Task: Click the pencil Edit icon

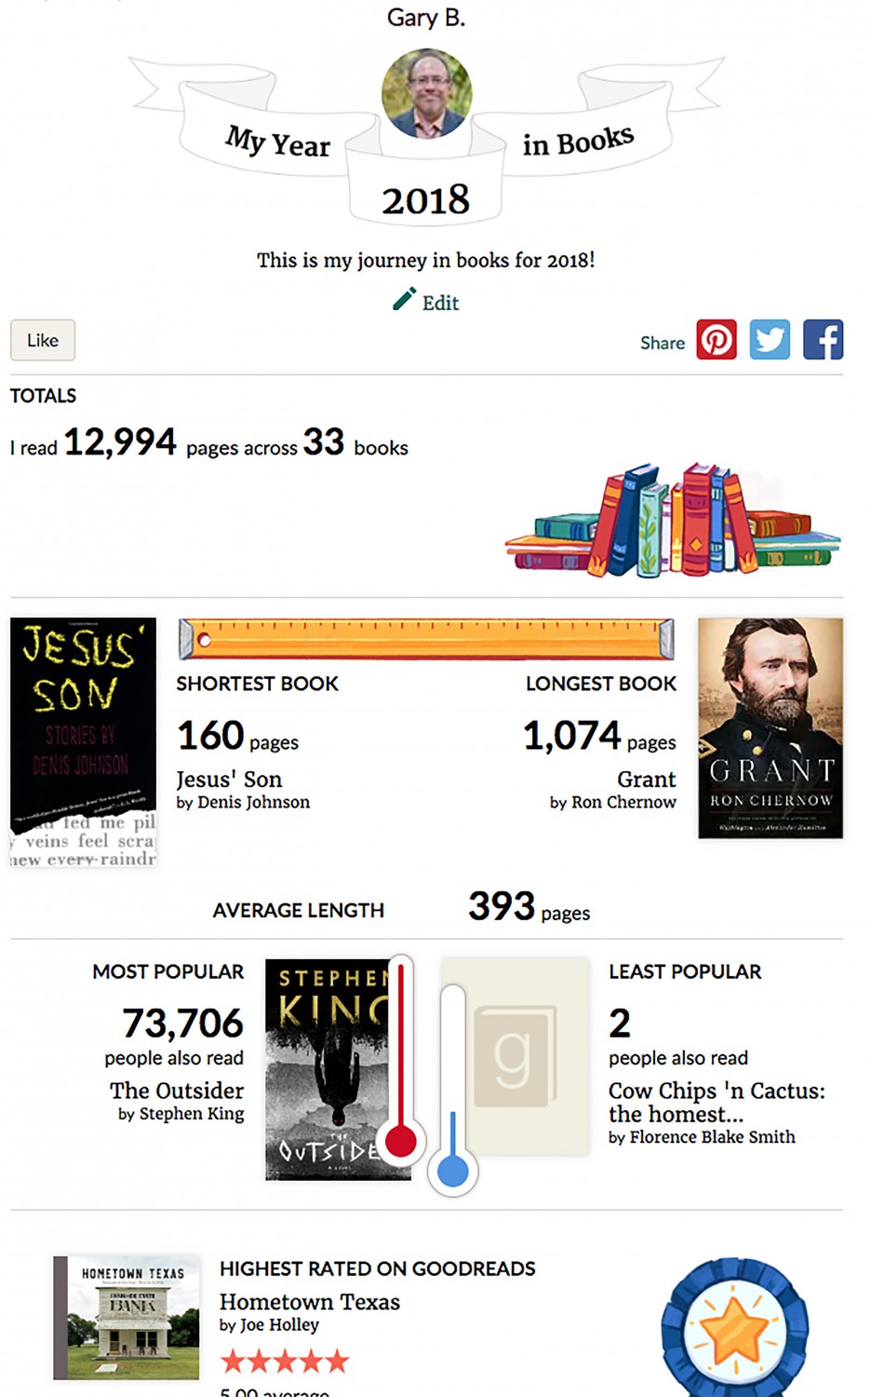Action: tap(404, 299)
